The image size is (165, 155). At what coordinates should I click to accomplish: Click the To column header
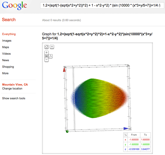pyautogui.click(x=145, y=135)
